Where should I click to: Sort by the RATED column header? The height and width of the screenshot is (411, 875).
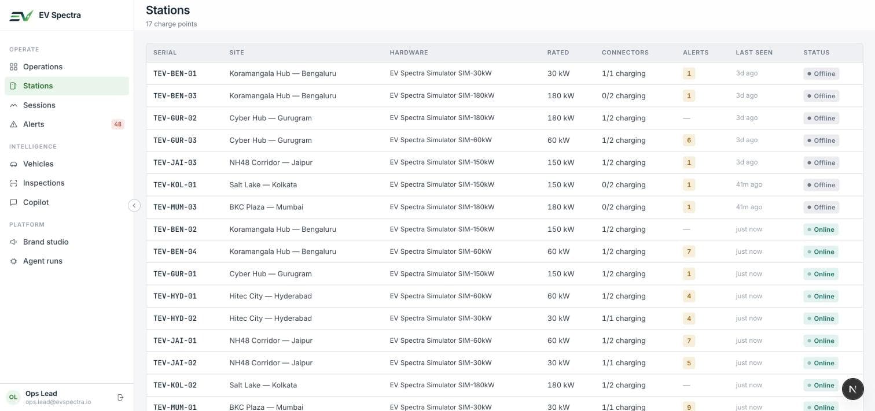558,53
